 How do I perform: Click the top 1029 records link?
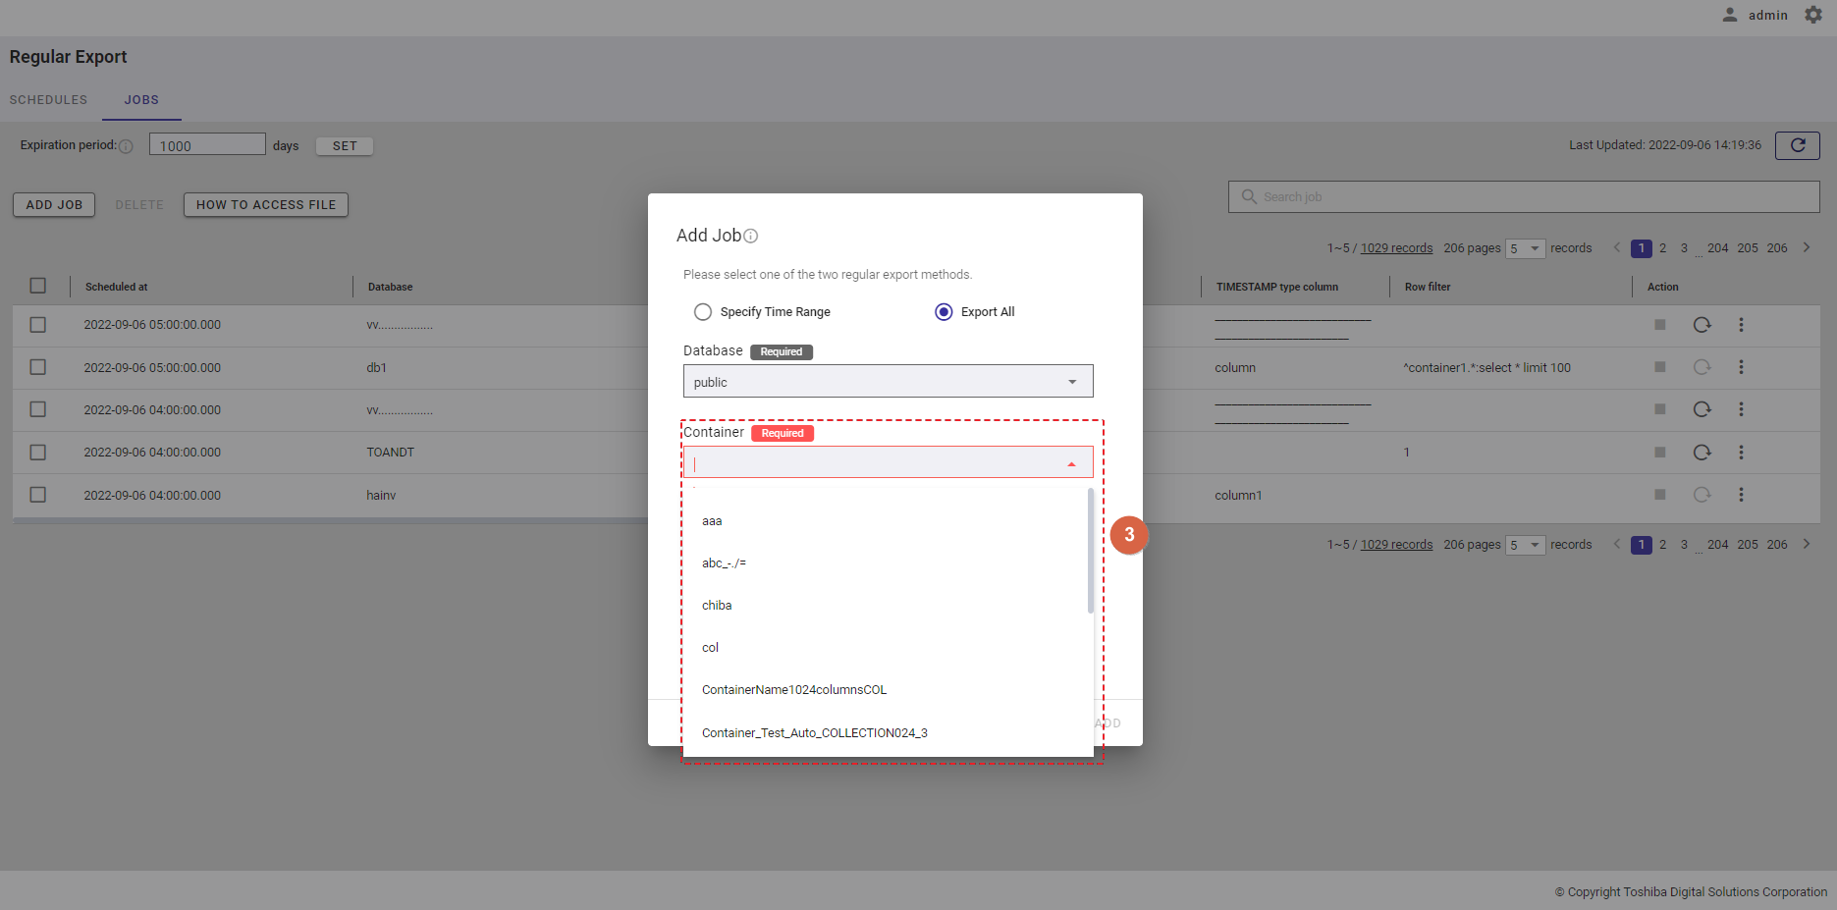1396,248
